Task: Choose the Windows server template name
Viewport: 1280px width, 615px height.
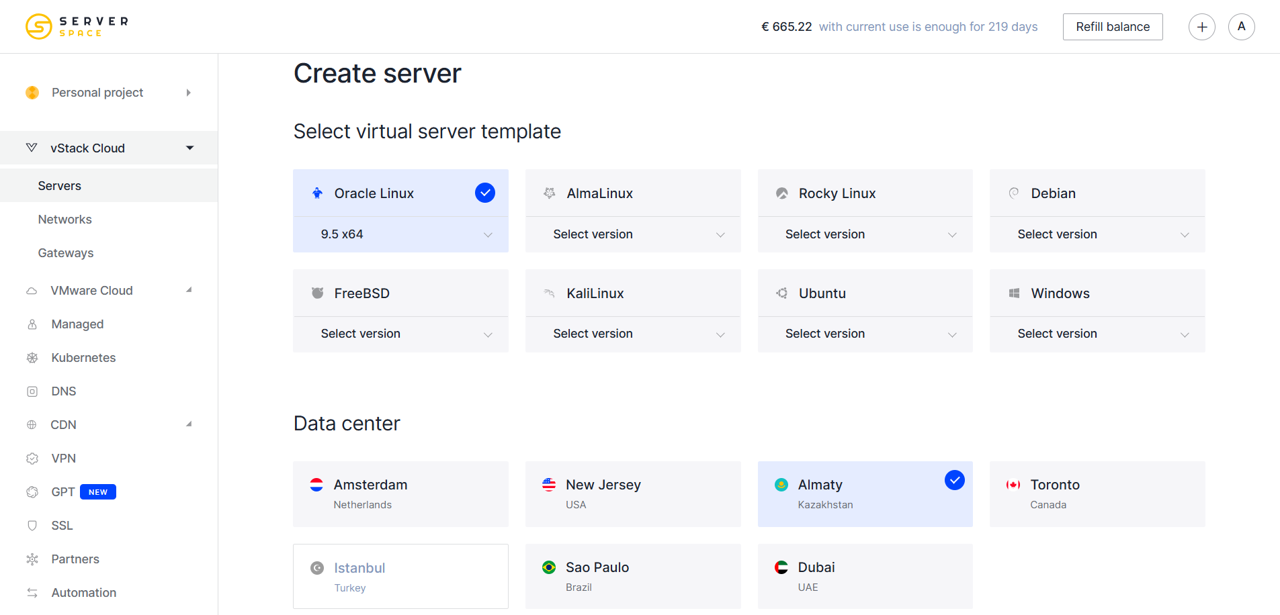Action: [x=1060, y=293]
